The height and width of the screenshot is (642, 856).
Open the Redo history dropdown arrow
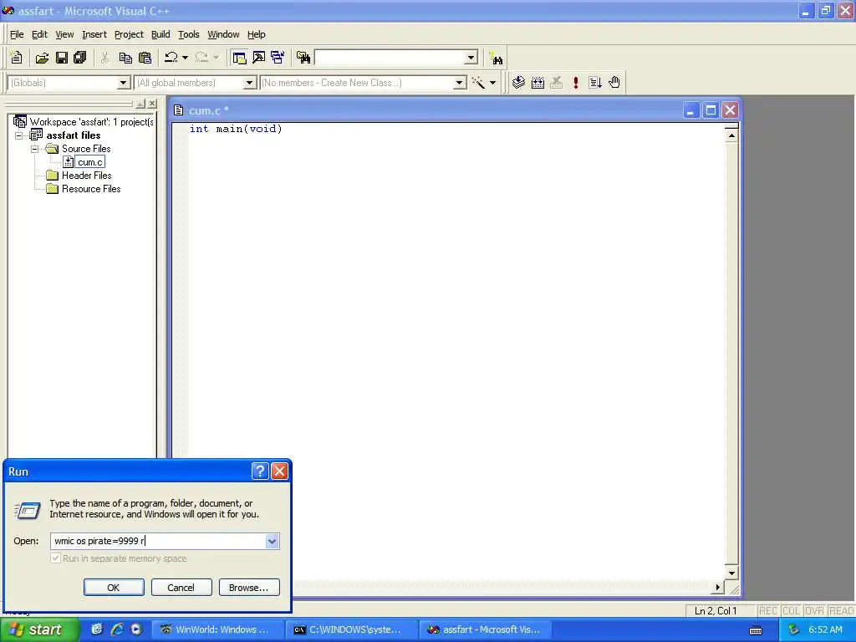216,58
